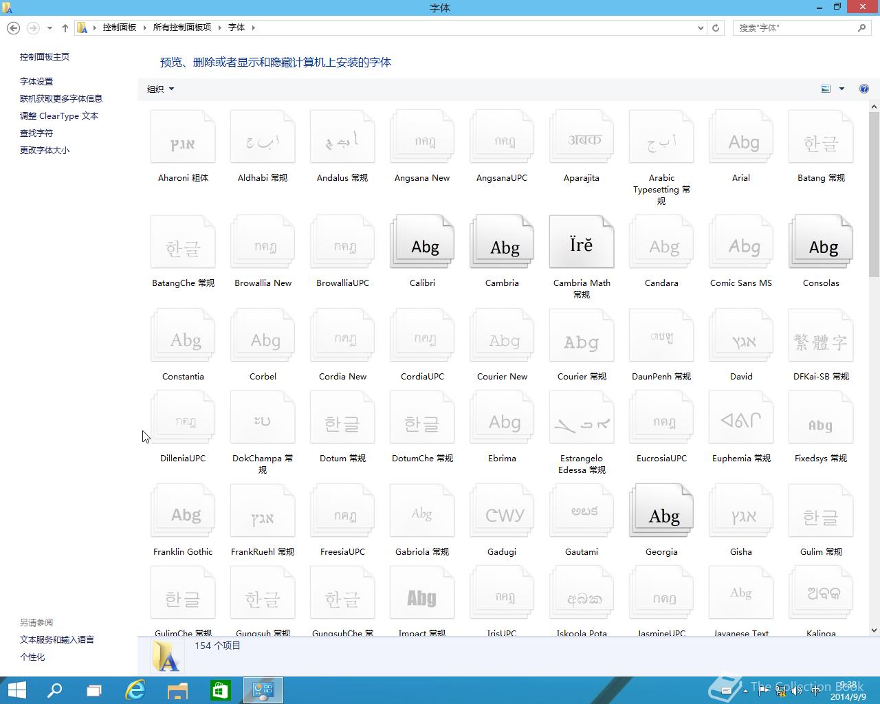Select the Ebrima font icon

point(502,417)
